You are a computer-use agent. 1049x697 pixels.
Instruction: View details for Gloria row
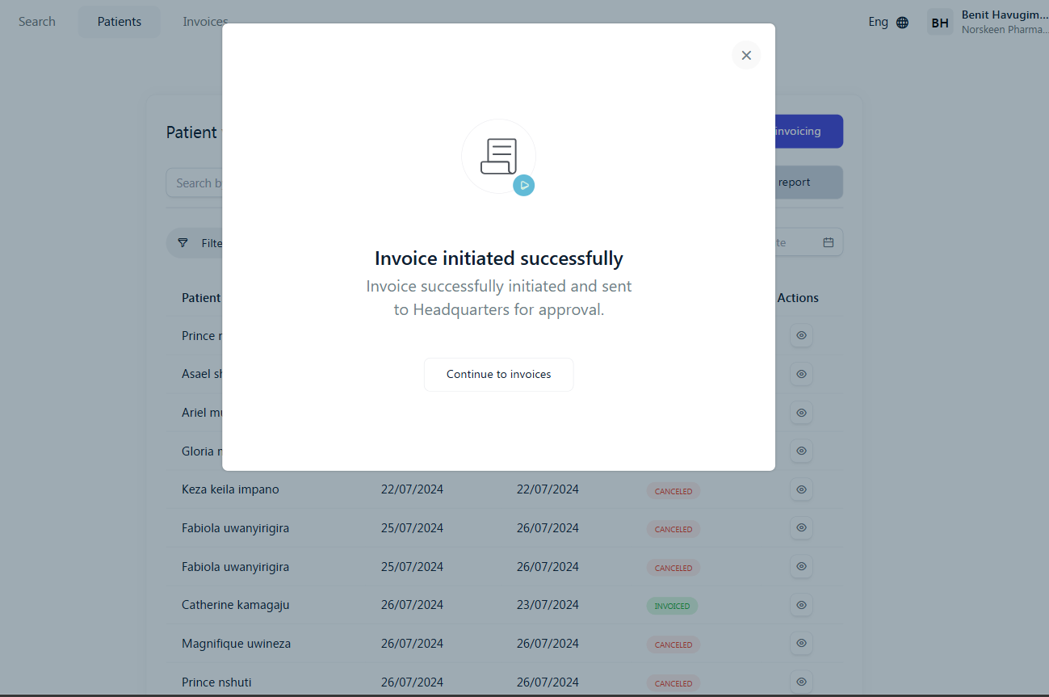pos(801,451)
